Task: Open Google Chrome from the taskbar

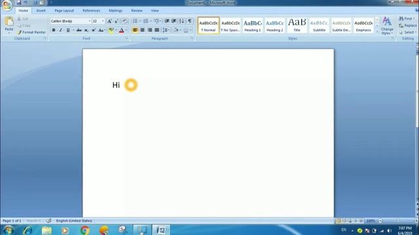Action: 85,230
